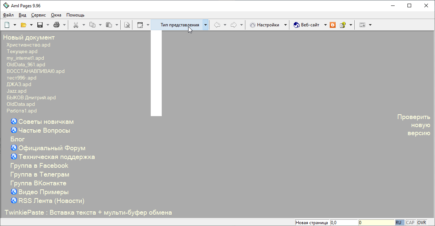The image size is (435, 226).
Task: Click the Copy toolbar icon
Action: (x=92, y=25)
